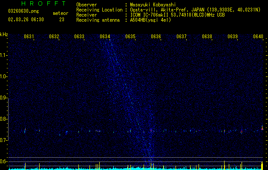Click the 1.0 kHz frequency label
This screenshot has height=170, width=268.
tap(4, 76)
